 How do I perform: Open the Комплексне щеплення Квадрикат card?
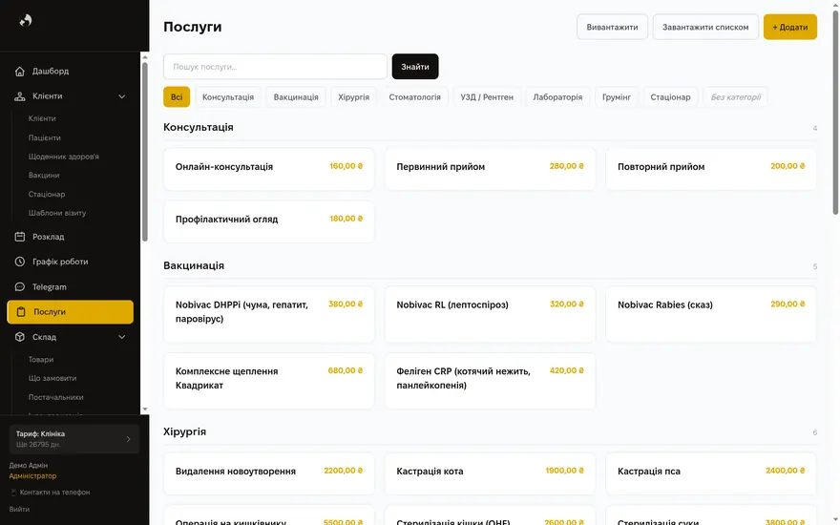[x=269, y=380]
